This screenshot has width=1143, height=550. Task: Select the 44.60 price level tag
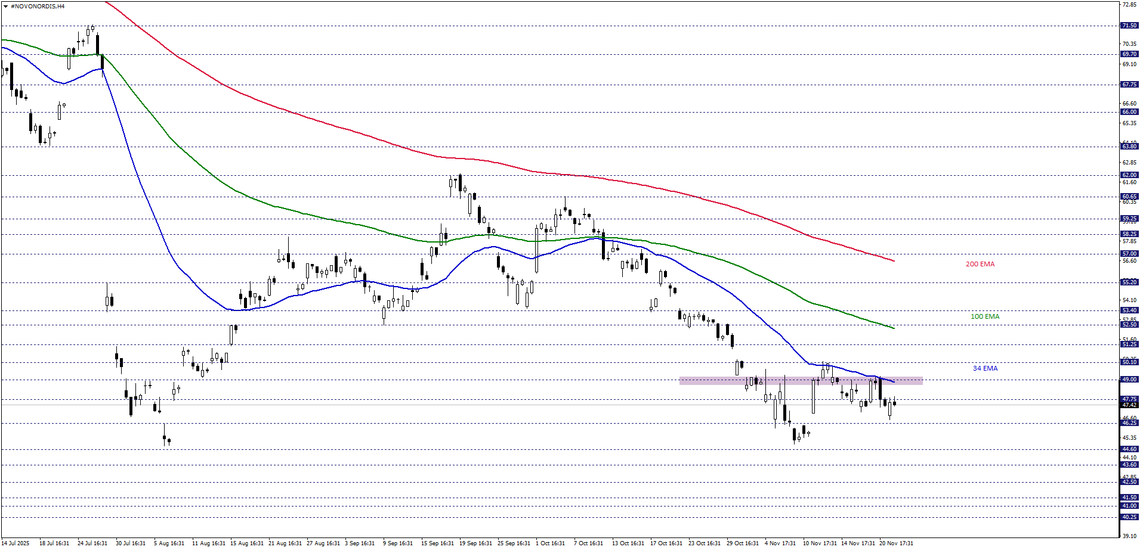[x=1129, y=449]
